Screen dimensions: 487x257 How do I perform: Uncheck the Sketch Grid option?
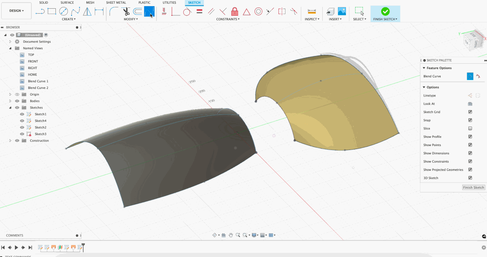click(470, 112)
